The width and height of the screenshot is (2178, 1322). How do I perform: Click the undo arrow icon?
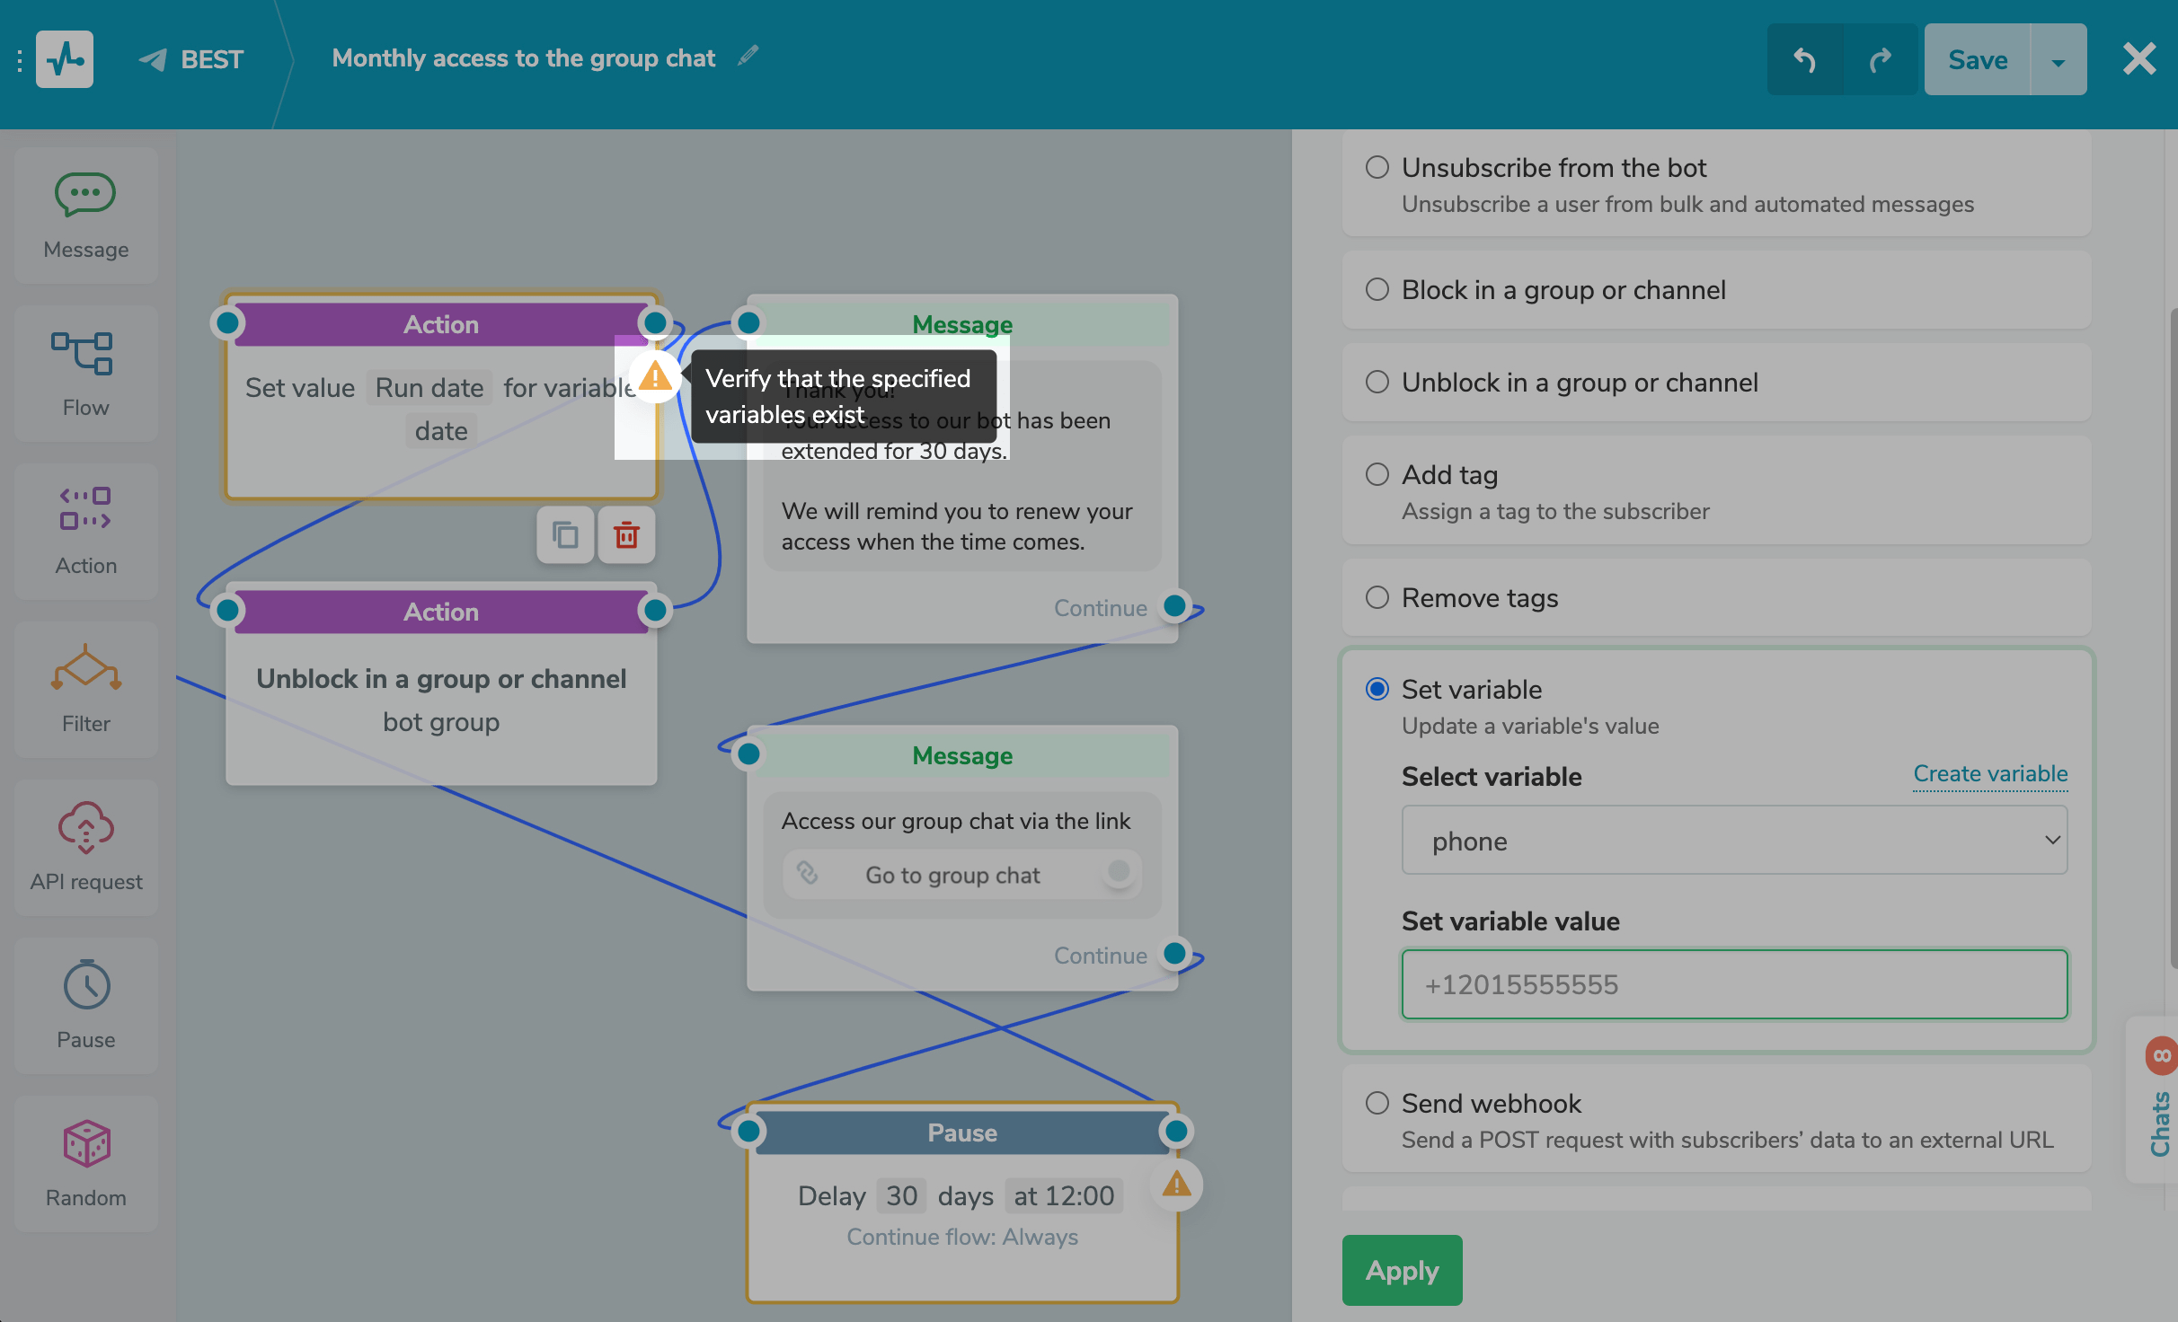pos(1804,59)
